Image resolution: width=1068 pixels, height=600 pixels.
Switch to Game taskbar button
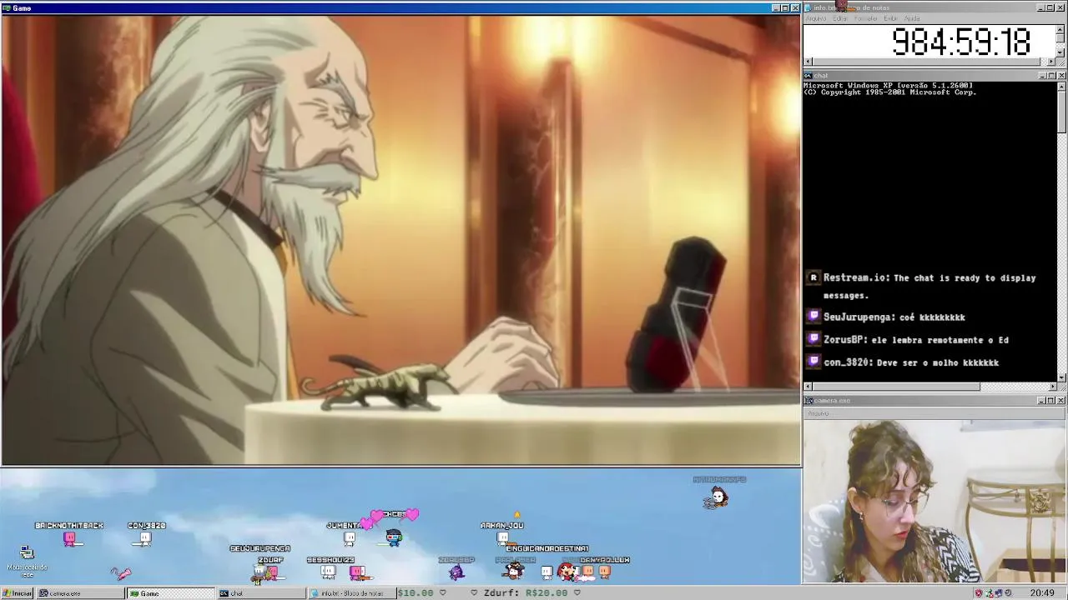171,593
